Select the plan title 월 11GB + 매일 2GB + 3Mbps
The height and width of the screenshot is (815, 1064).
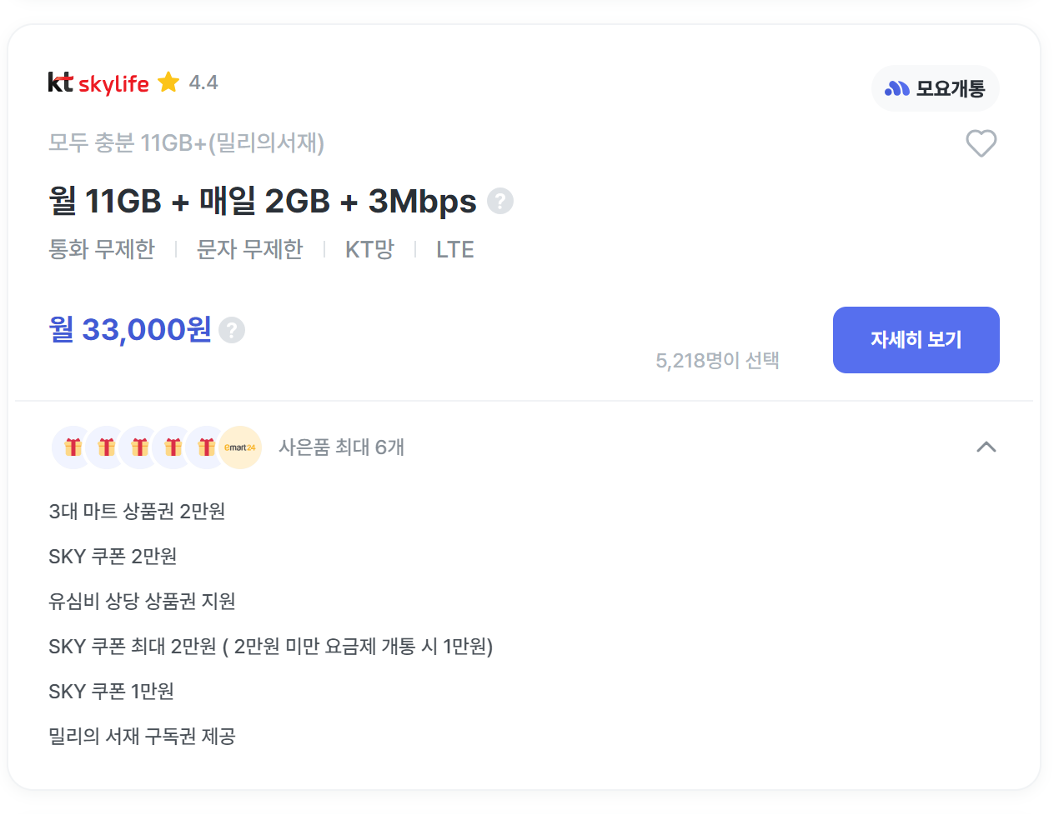(263, 201)
